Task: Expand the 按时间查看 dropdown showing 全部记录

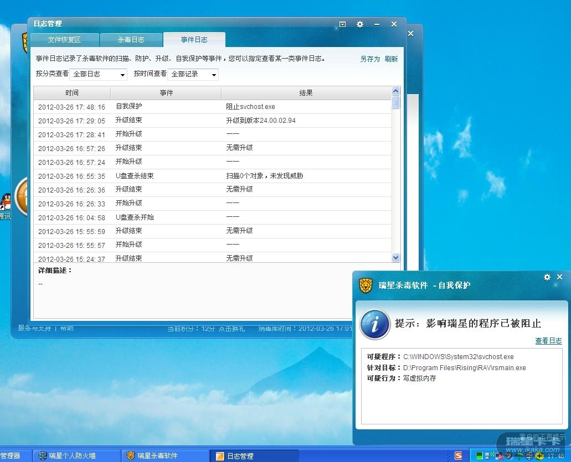Action: [193, 74]
